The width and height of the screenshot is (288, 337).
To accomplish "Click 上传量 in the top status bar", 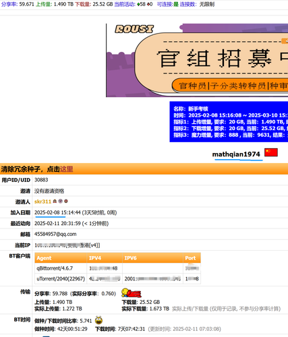I will (x=44, y=4).
